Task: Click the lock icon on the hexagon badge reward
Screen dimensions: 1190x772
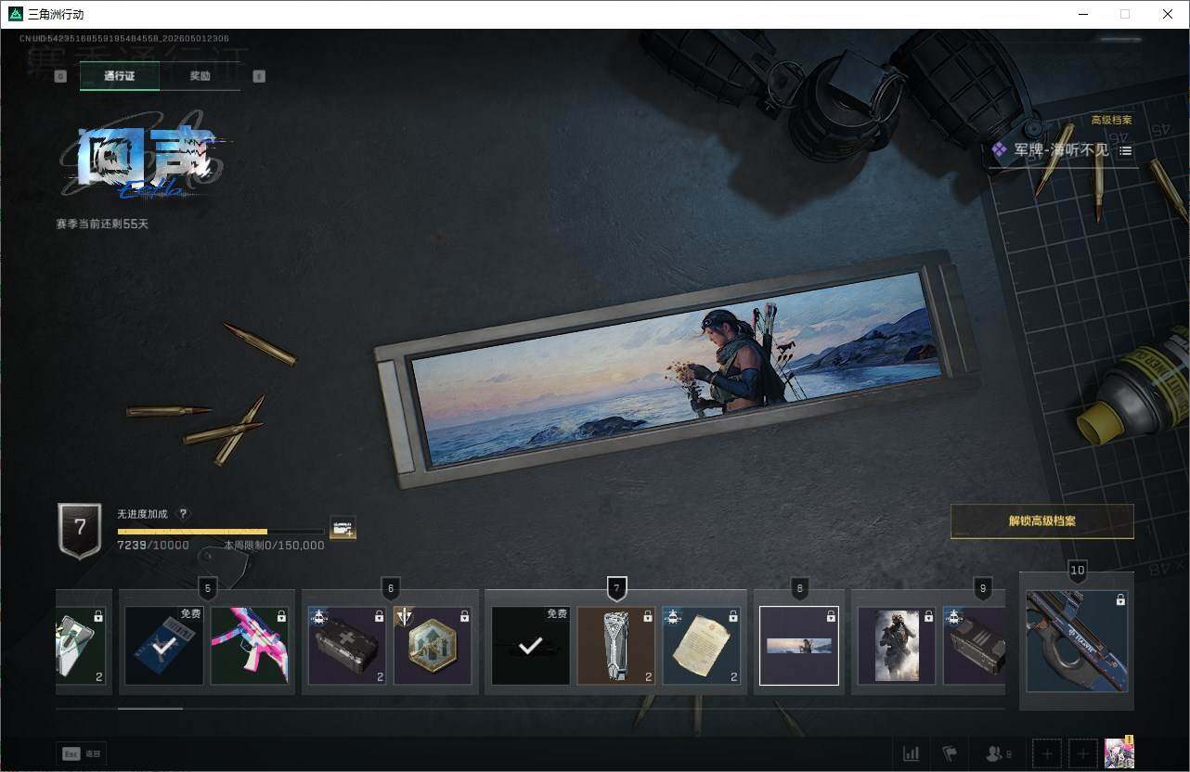Action: (464, 615)
